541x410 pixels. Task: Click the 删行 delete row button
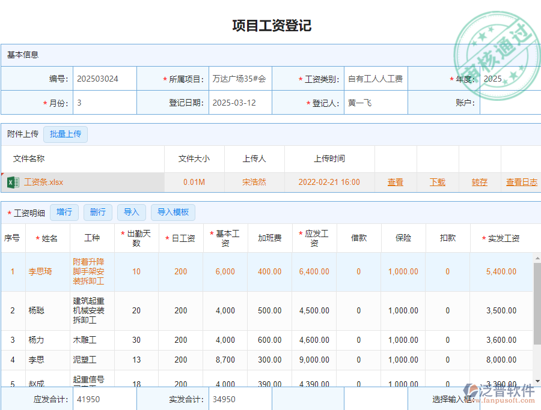coord(98,213)
